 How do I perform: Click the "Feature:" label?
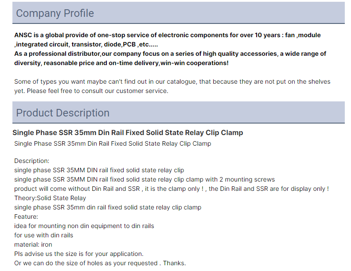point(26,217)
